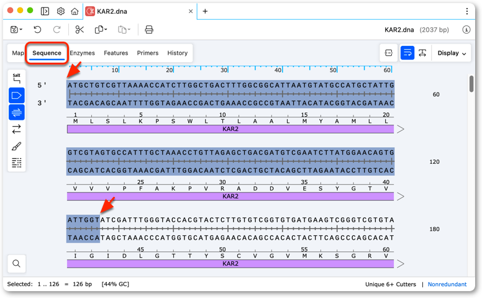Click the top strand starting GTCGTAGTG
Viewport: 482px width, 298px height.
coord(230,152)
